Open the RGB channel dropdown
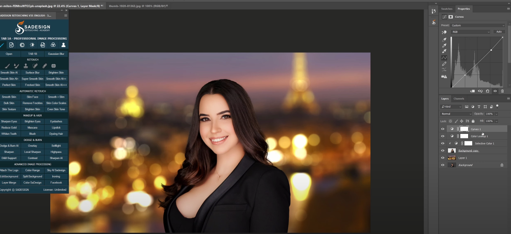The width and height of the screenshot is (511, 234). (471, 32)
